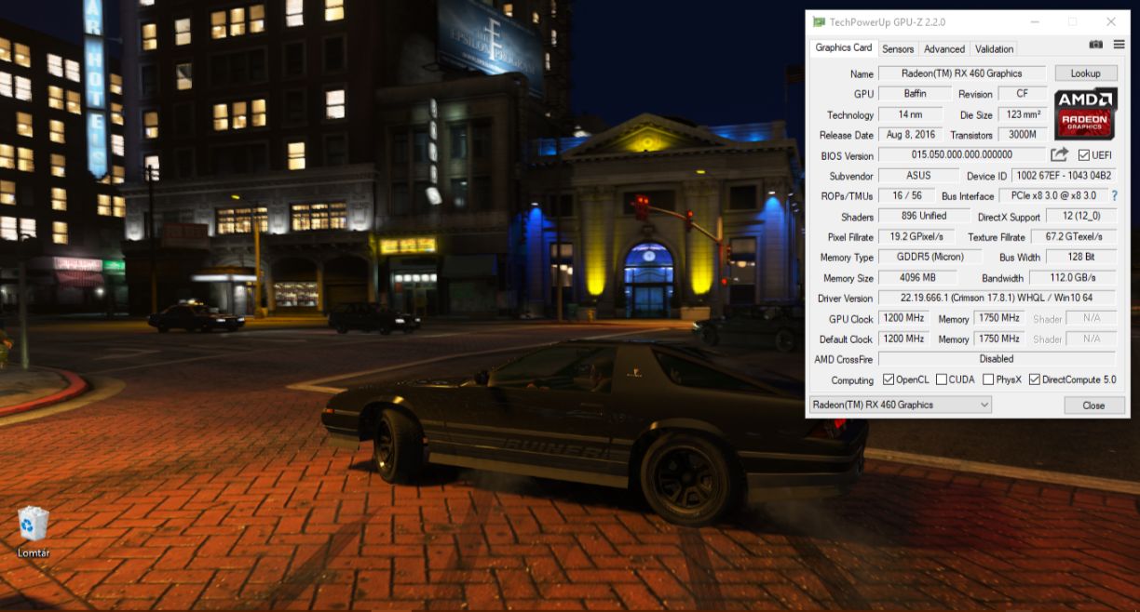Minimize the GPU-Z window
This screenshot has width=1140, height=612.
click(1033, 21)
